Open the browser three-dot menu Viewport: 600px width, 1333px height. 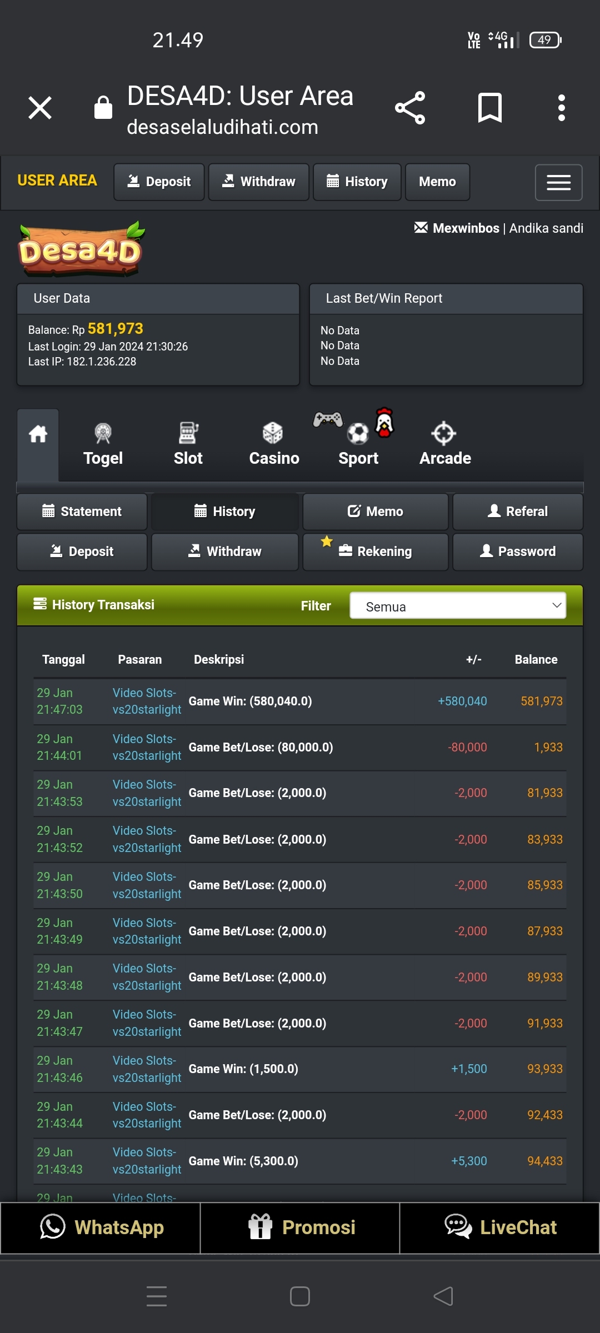pyautogui.click(x=561, y=108)
